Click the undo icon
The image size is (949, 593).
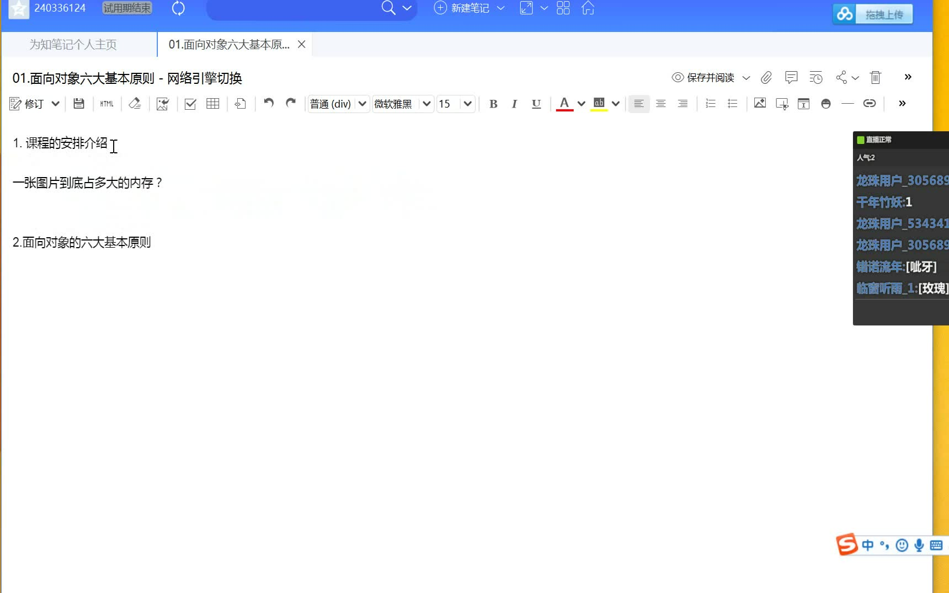[268, 103]
